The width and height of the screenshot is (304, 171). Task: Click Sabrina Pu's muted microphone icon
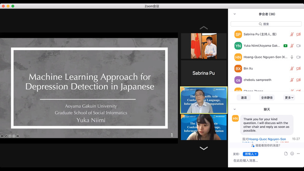pos(292,34)
